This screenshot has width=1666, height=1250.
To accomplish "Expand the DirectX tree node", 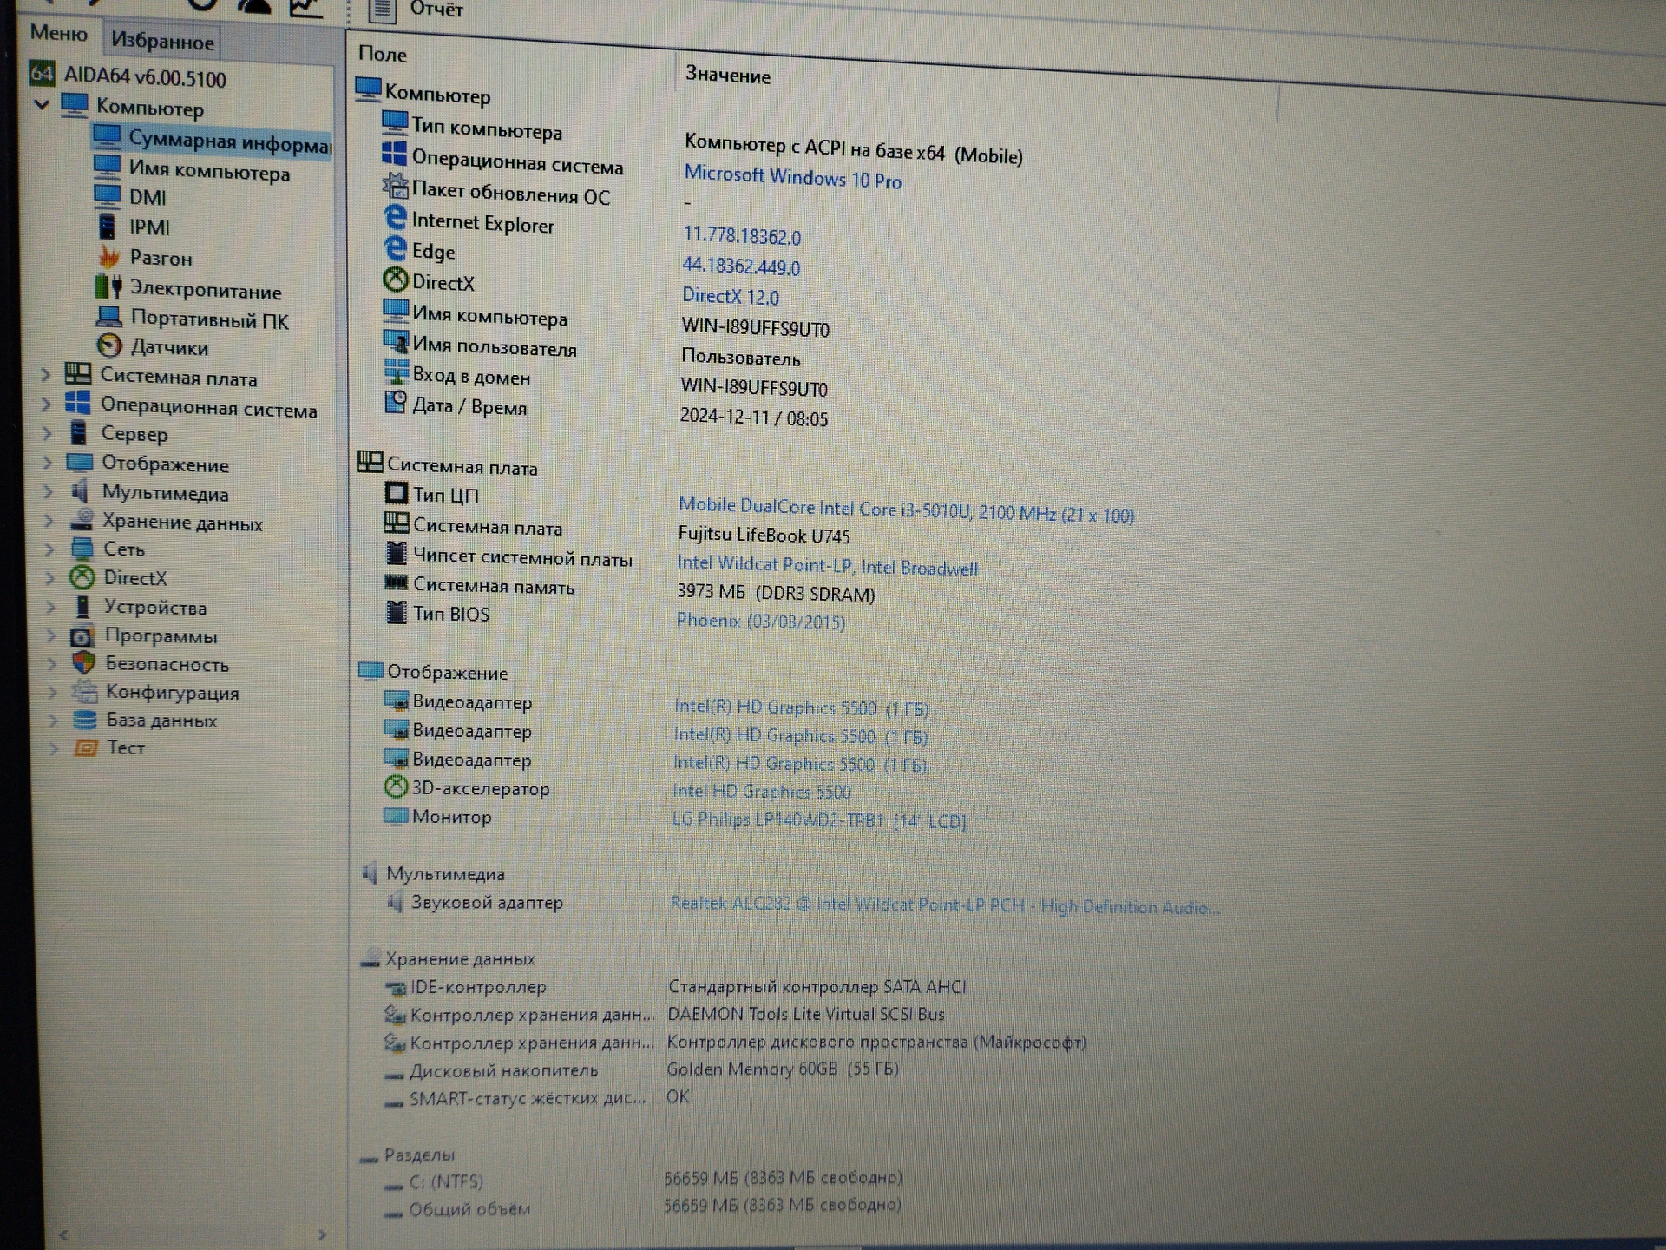I will (50, 577).
